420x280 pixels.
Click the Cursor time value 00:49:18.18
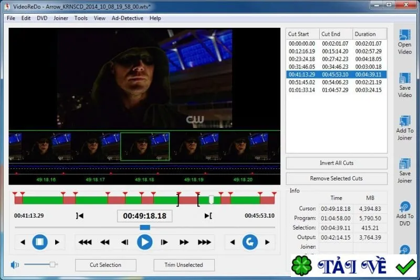tap(335, 209)
